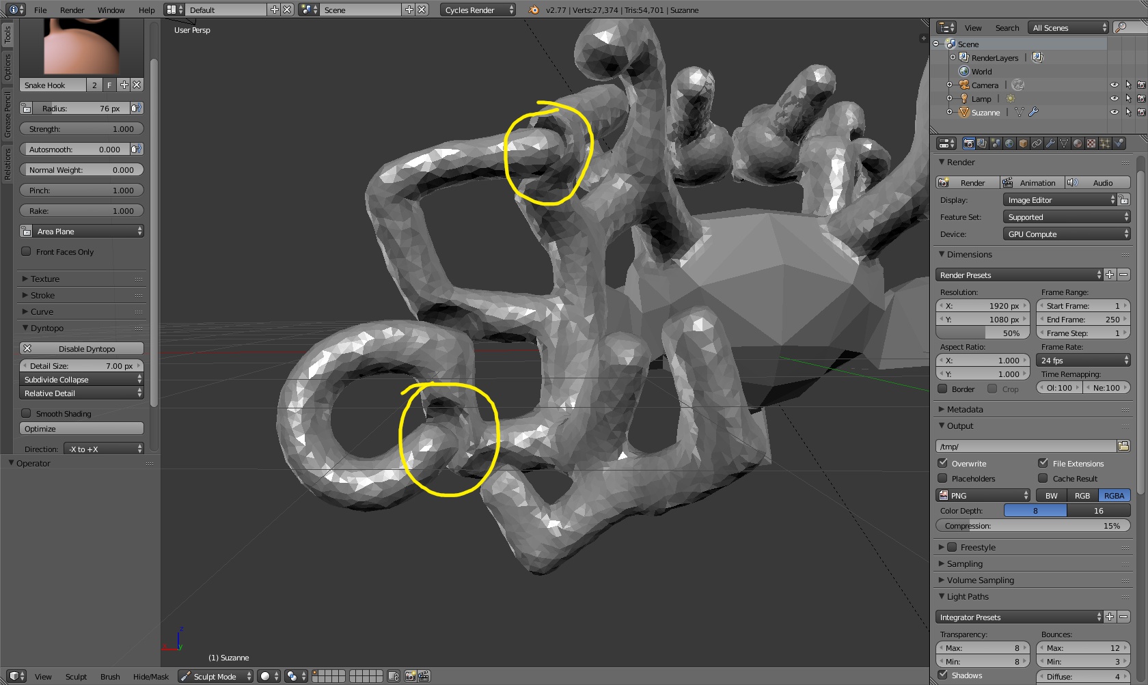Click the Animation render button
Viewport: 1148px width, 685px height.
(x=1031, y=182)
